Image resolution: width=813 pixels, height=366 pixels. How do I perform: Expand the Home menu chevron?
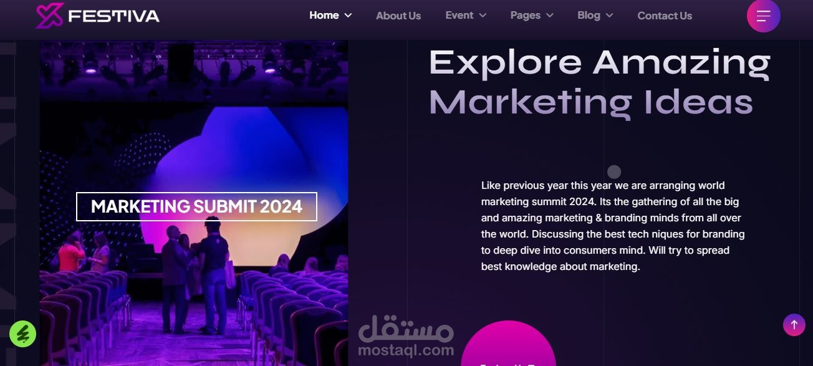point(348,16)
